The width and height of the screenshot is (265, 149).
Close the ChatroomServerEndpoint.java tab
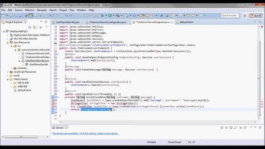pos(172,22)
